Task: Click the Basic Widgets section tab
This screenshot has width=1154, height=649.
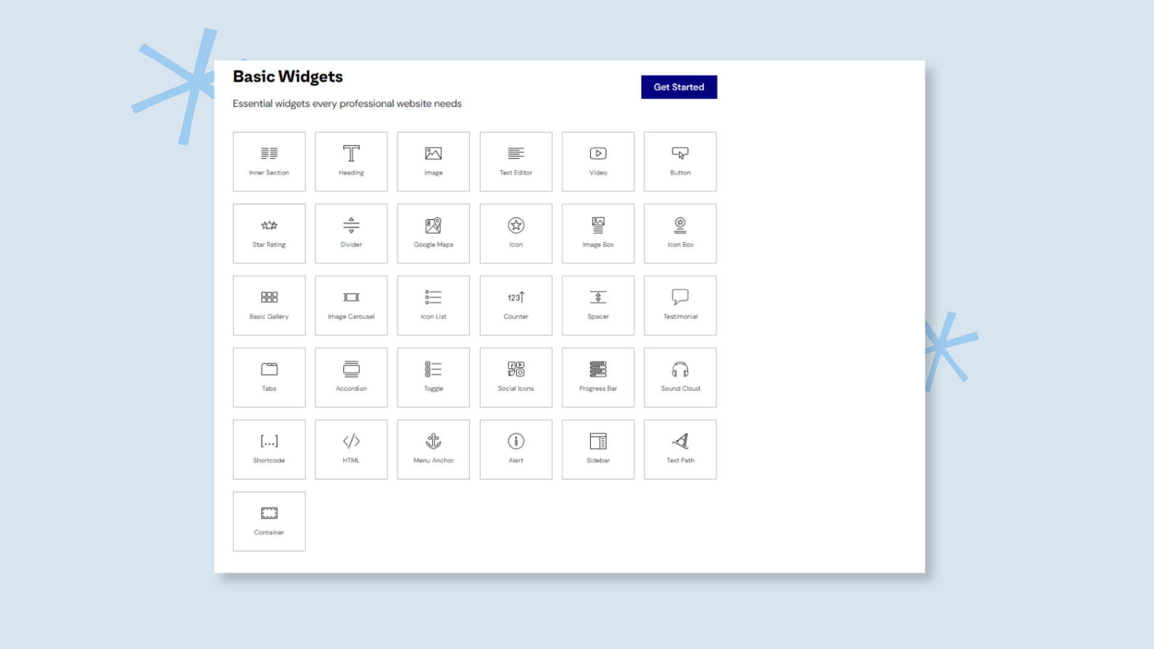Action: [288, 77]
